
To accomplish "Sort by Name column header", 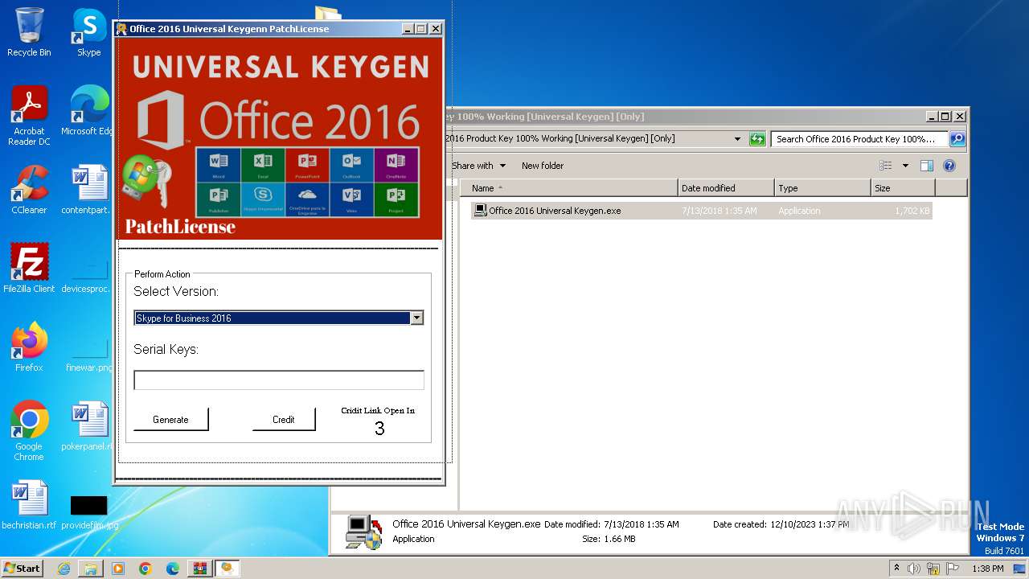I will click(569, 188).
